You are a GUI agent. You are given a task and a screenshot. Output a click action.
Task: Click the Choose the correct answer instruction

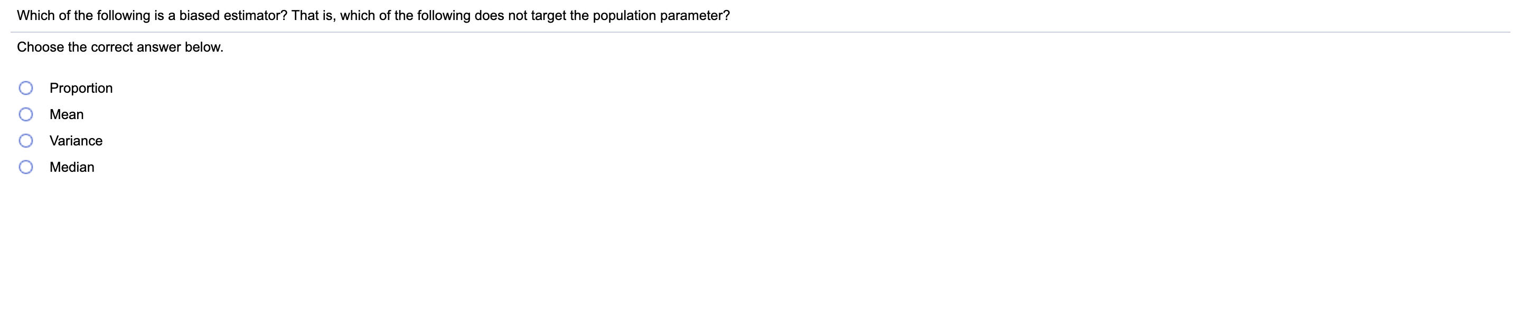[x=120, y=46]
